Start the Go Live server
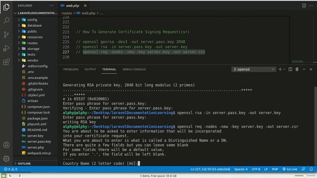This screenshot has width=317, height=178. point(290,169)
